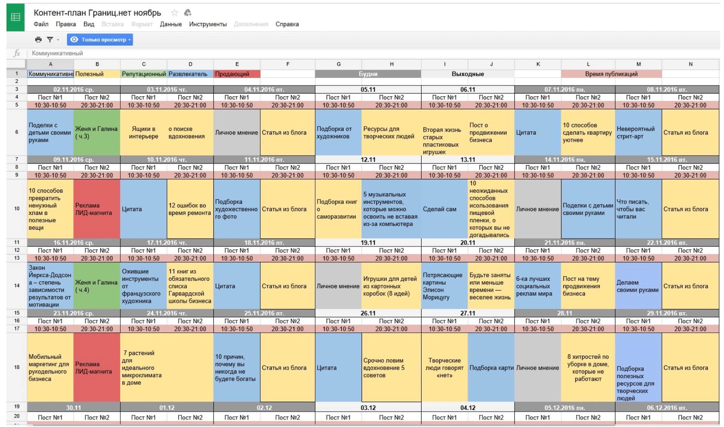Click the eye icon in view-only button
Viewport: 724px width, 427px height.
[x=74, y=40]
